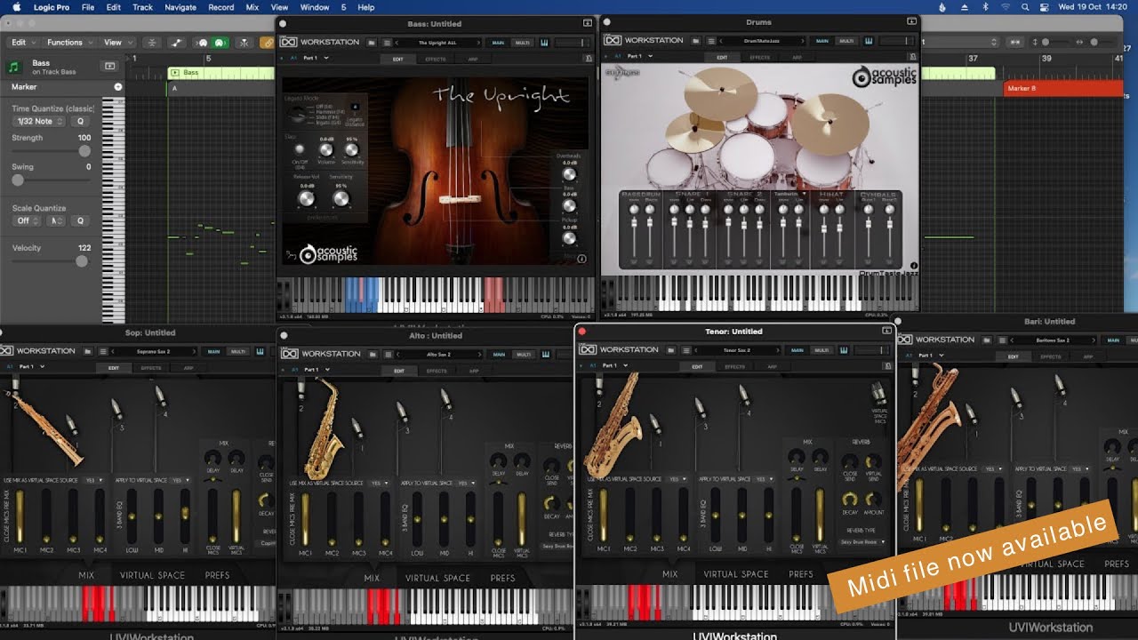Image resolution: width=1138 pixels, height=640 pixels.
Task: Select the red Marker 8 in timeline
Action: 1063,88
